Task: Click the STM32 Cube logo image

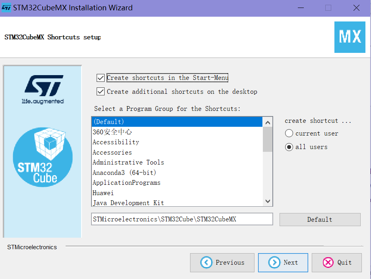Action: (x=43, y=157)
